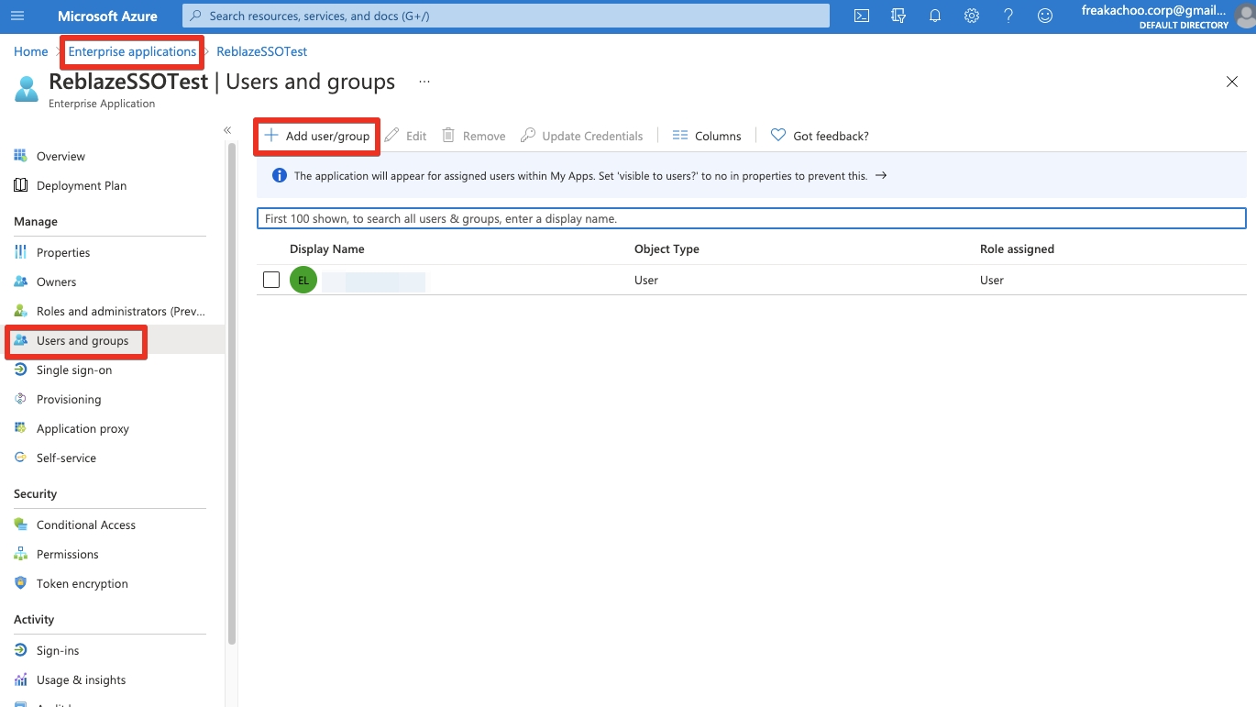
Task: Click the feedback smiley icon
Action: (x=1045, y=16)
